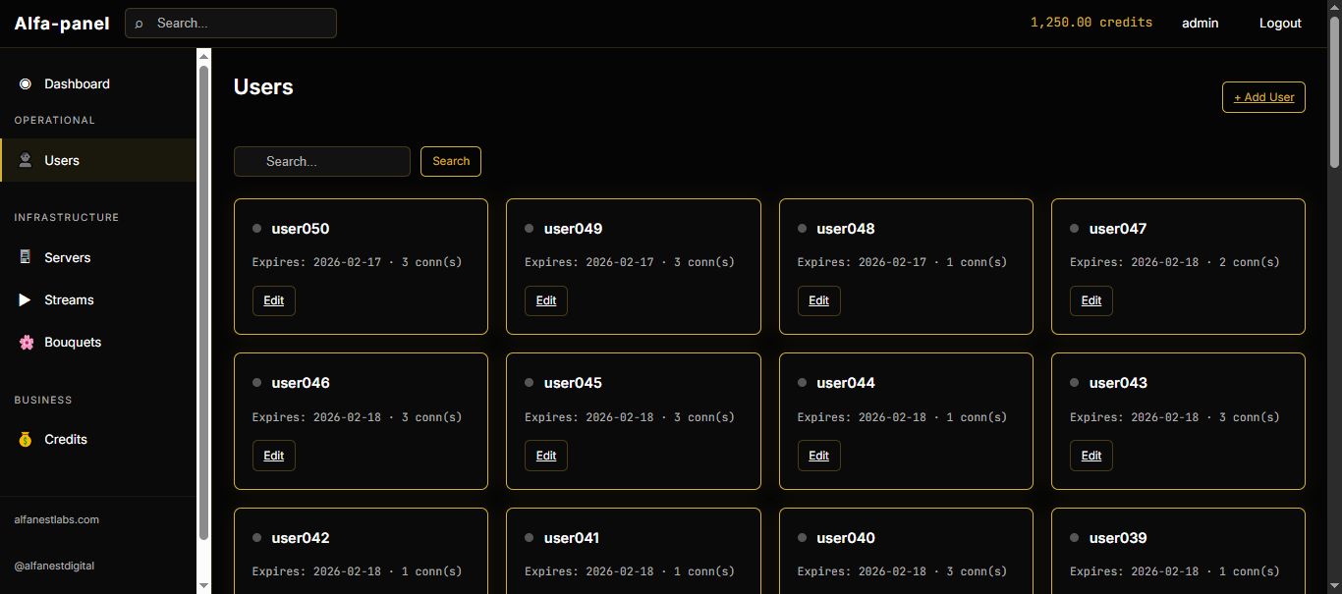Click status dot on user041 card

[529, 538]
